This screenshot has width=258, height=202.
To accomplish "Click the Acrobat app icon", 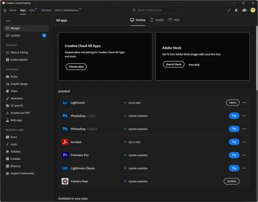I will point(65,142).
